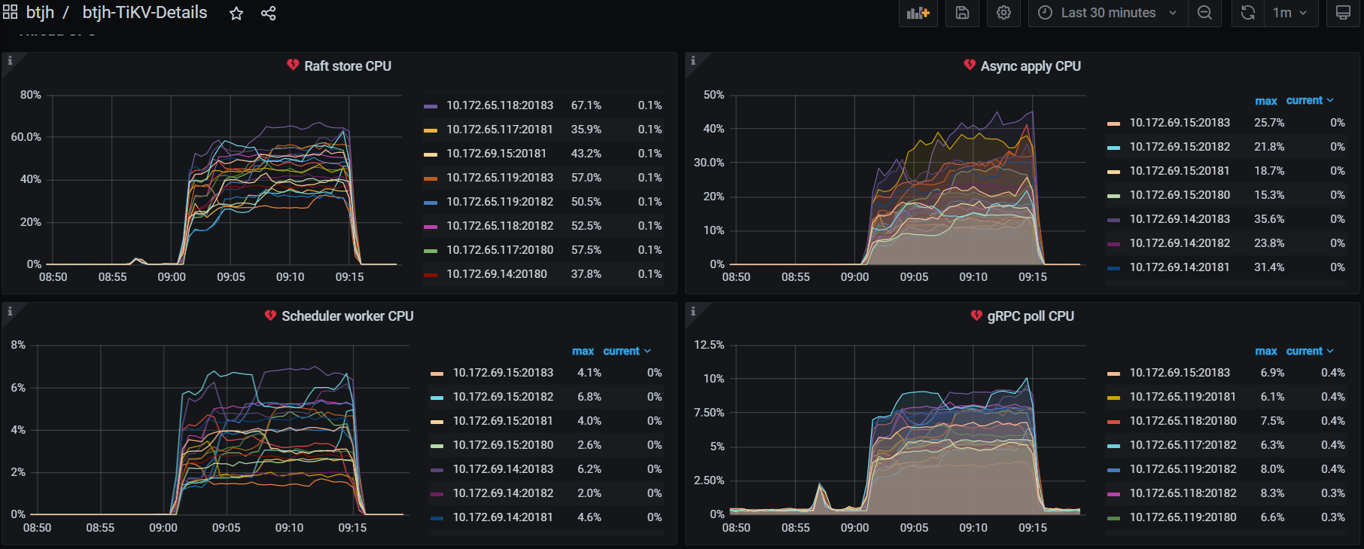Toggle series 10.172.65.118:20183 in Raft store legend

click(x=500, y=105)
